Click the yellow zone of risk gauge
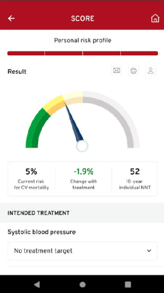 coord(53,106)
